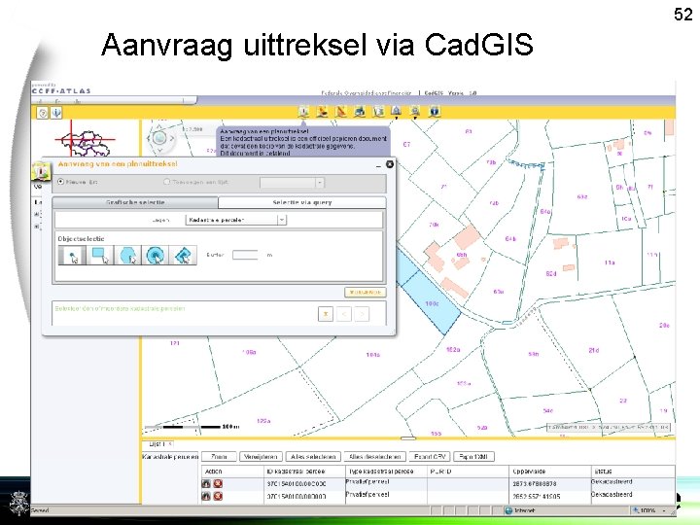Minimize the Aanvraag van een planuittreksel dialog
Screen dimensions: 700x525
(378, 164)
